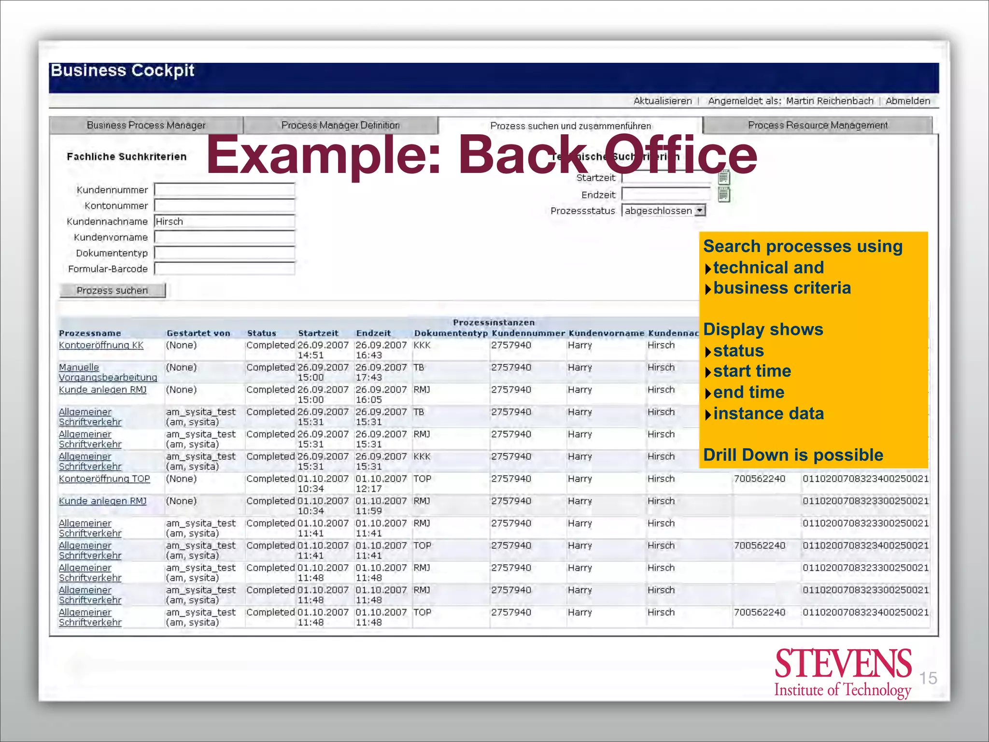This screenshot has height=742, width=989.
Task: Click the Abmelden link
Action: (x=907, y=101)
